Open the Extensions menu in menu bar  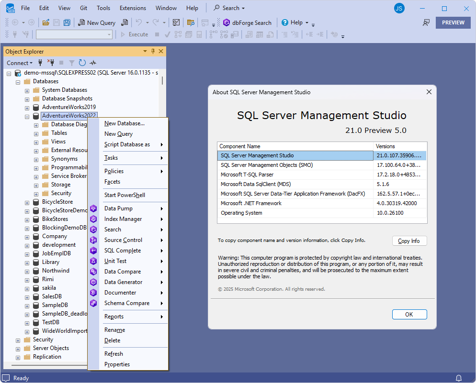[x=133, y=8]
